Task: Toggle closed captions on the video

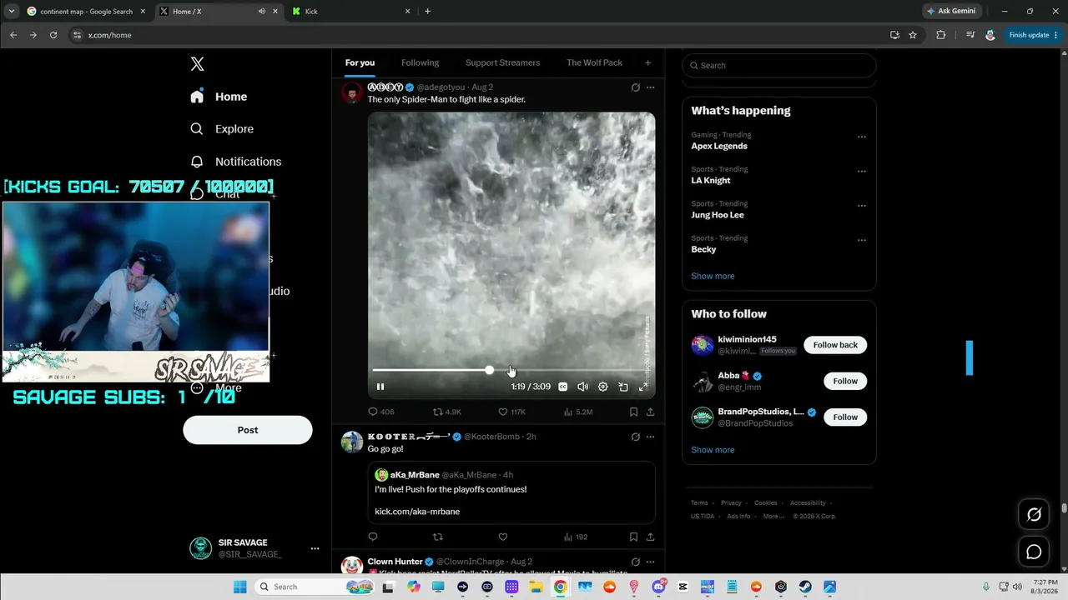Action: 563,387
